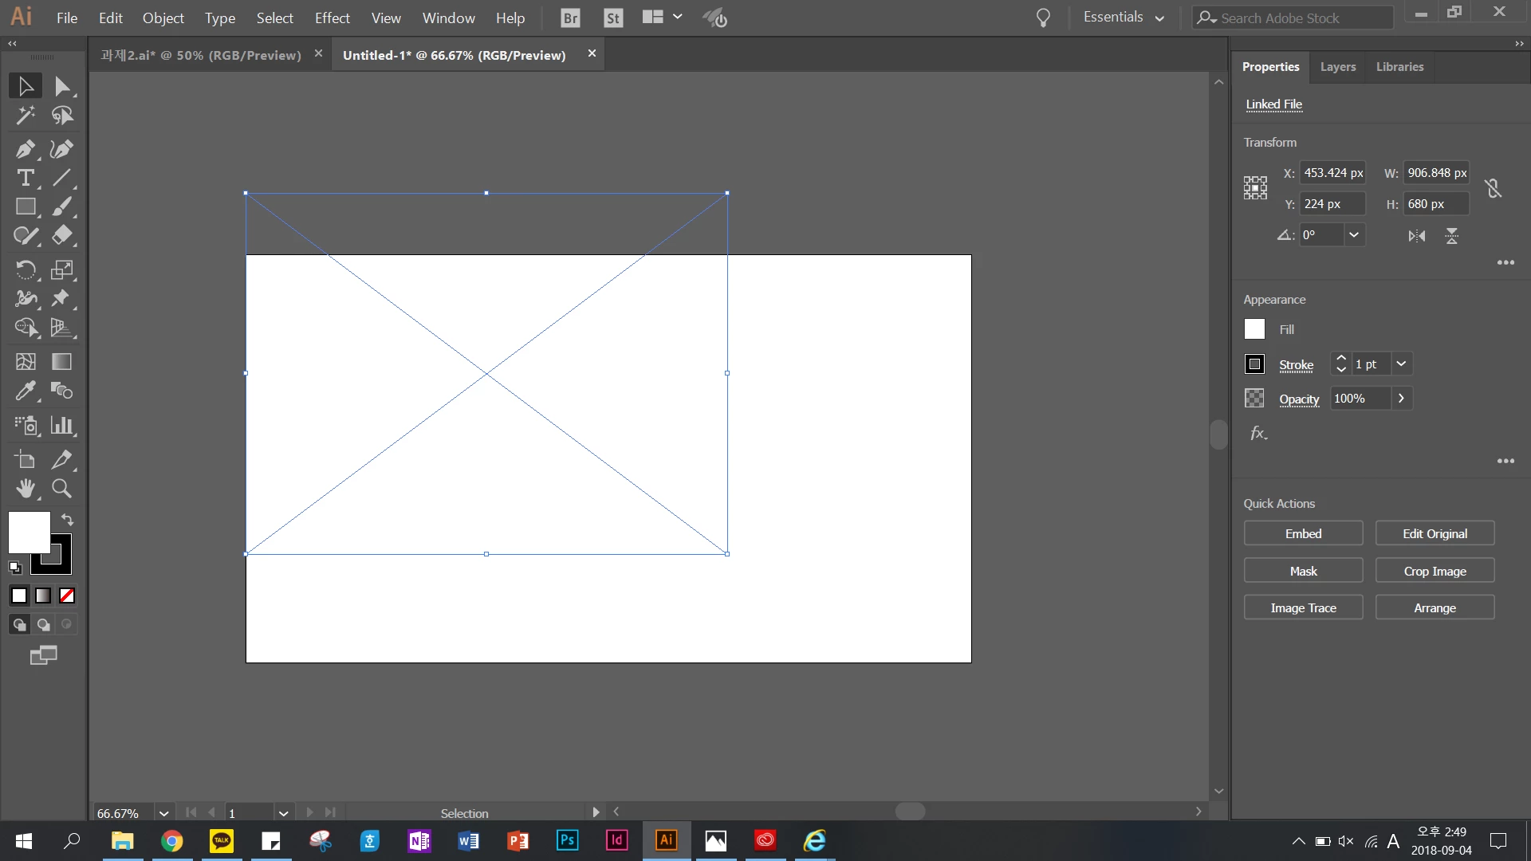1531x861 pixels.
Task: Click the Embed button
Action: (x=1303, y=533)
